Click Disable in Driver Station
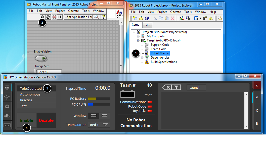Image resolution: width=266 pixels, height=143 pixels. click(46, 120)
